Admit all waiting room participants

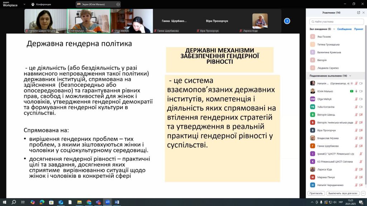click(x=358, y=29)
